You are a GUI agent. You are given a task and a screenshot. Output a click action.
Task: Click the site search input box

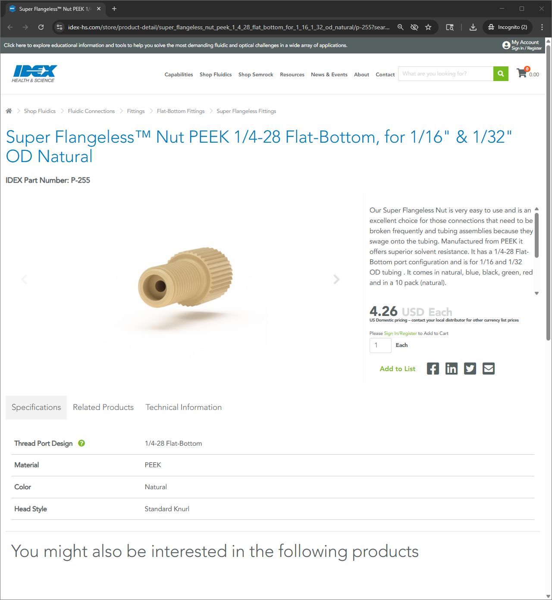pos(445,74)
